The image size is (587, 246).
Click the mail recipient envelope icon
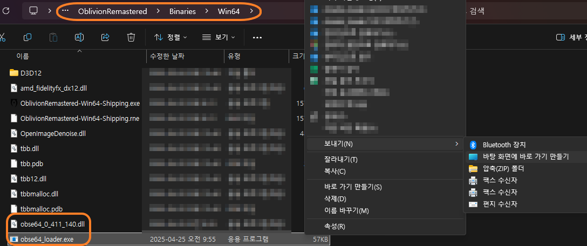[473, 204]
